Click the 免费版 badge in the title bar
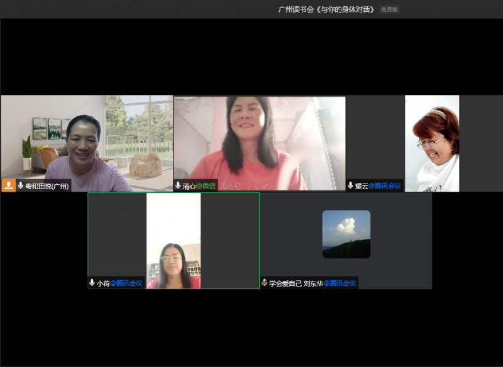The image size is (503, 367). (x=389, y=9)
